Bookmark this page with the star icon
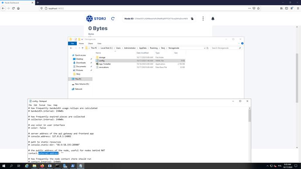The image size is (301, 169). click(x=258, y=8)
